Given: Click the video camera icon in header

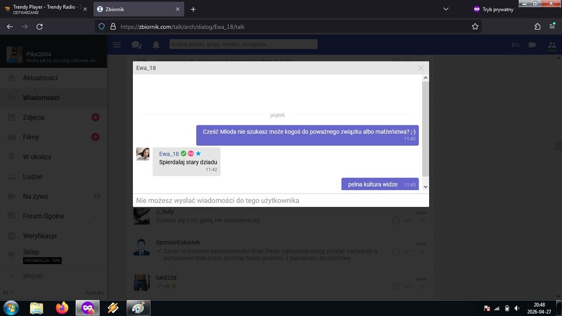Looking at the screenshot, I should [532, 45].
